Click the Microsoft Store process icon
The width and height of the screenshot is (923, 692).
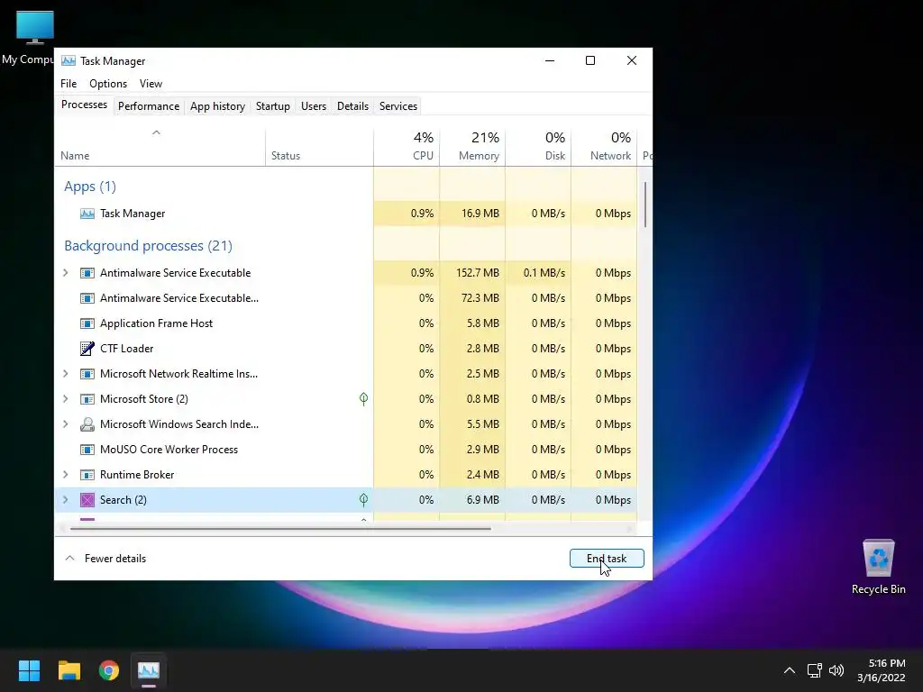click(87, 399)
